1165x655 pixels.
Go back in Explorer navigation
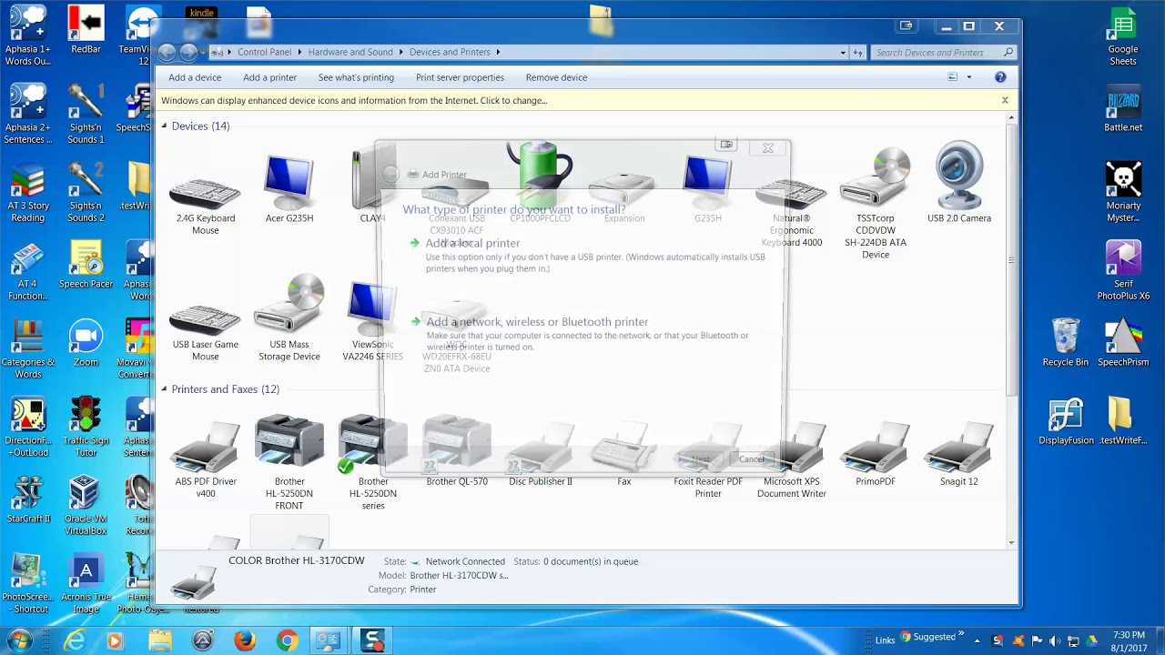click(x=167, y=52)
